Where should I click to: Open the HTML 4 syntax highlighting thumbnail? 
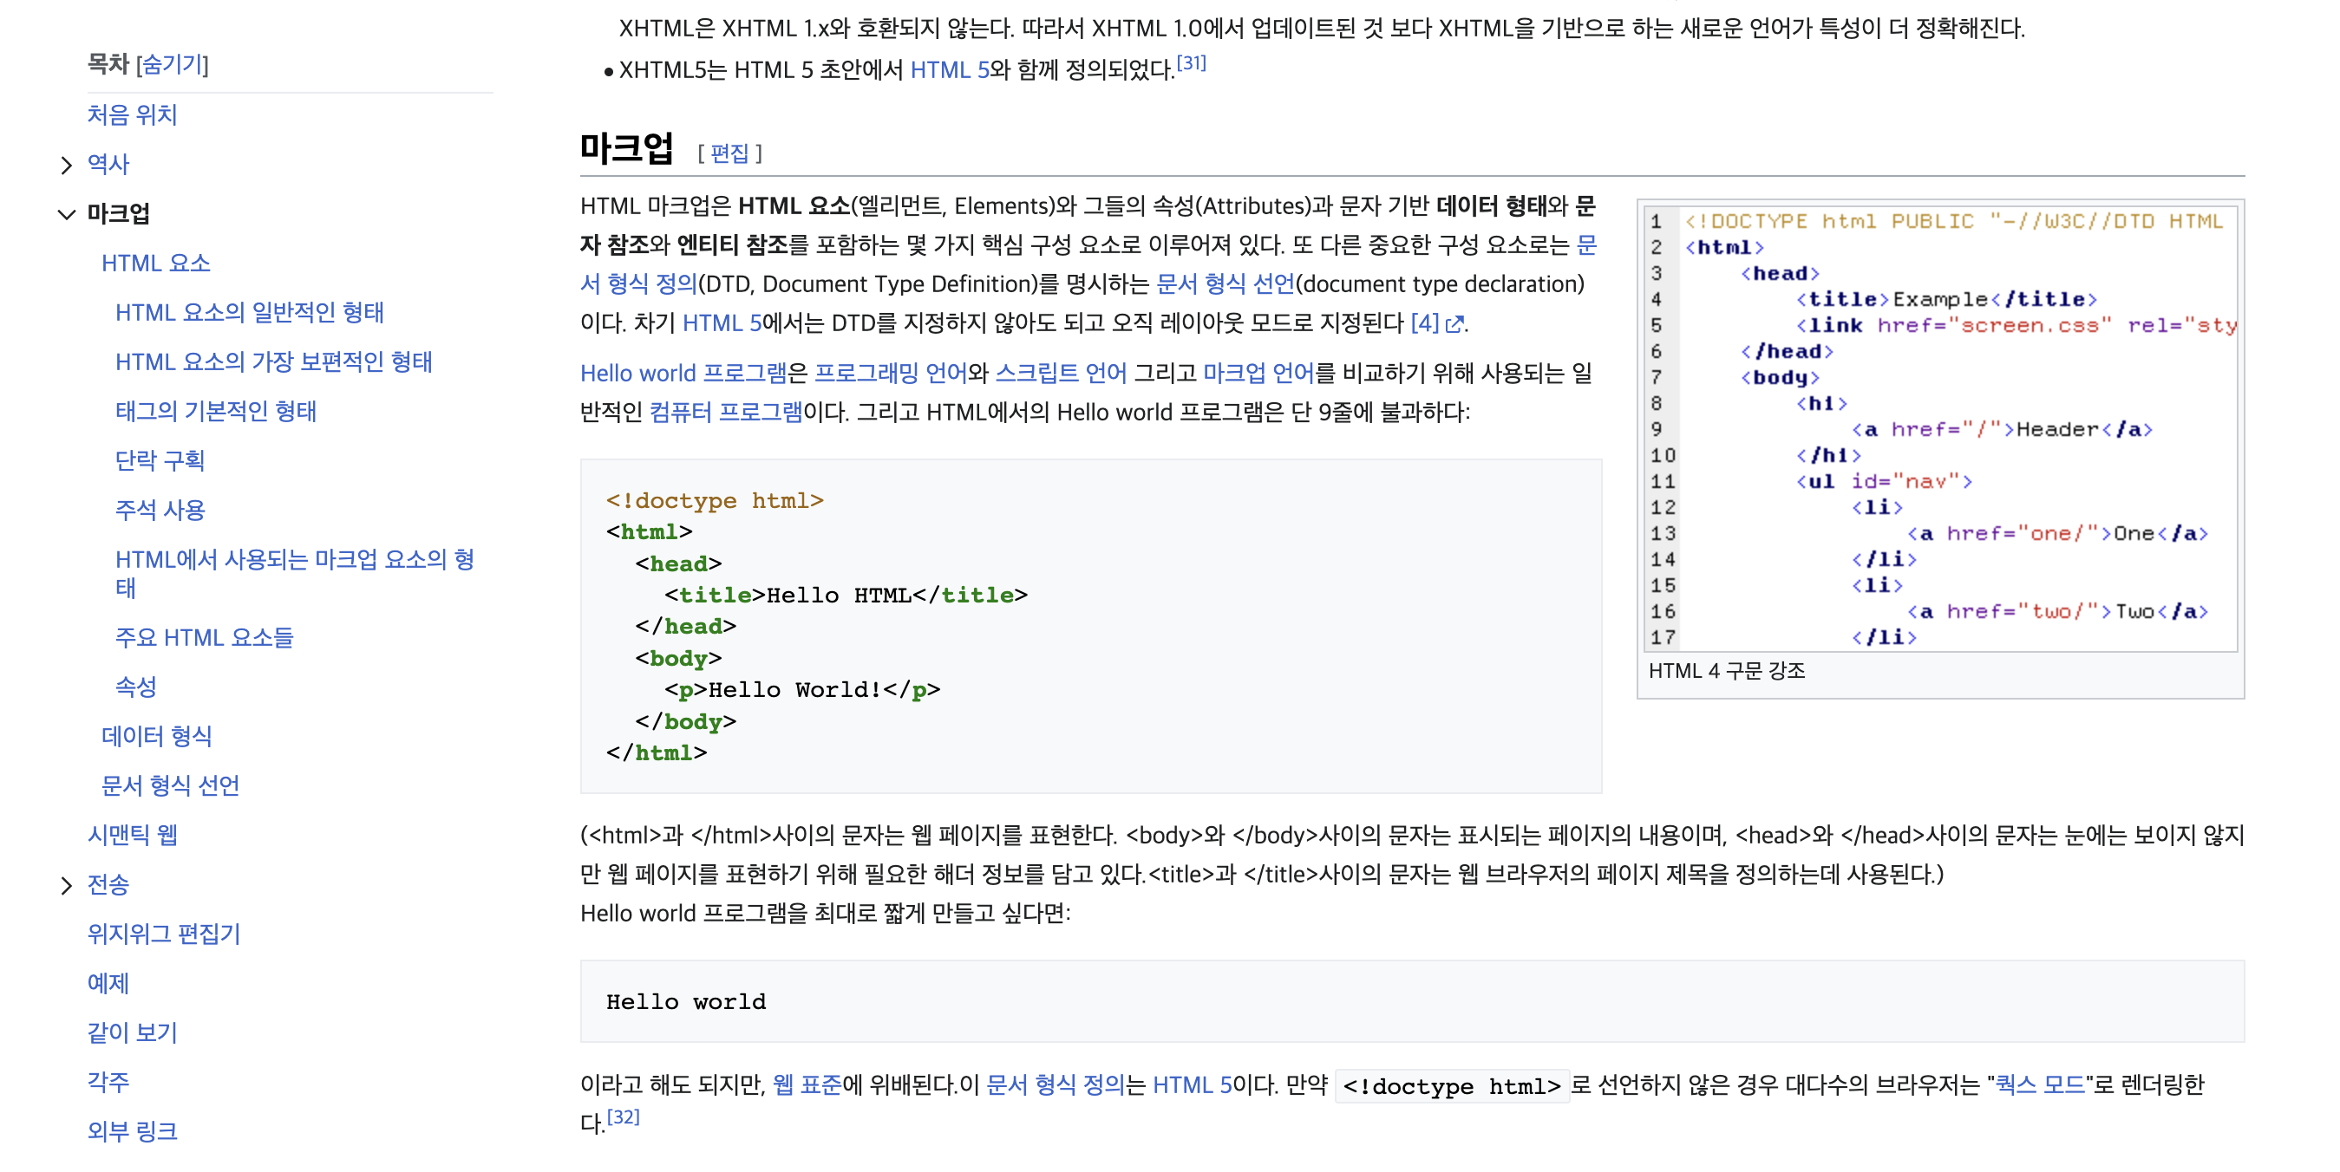(1940, 426)
